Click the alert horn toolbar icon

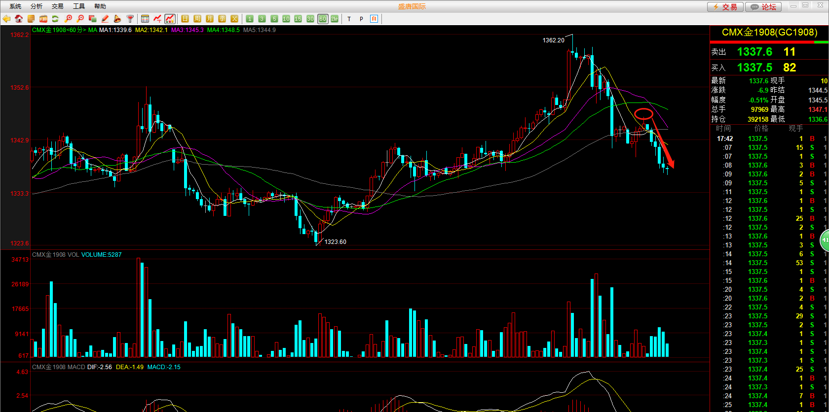pos(117,19)
